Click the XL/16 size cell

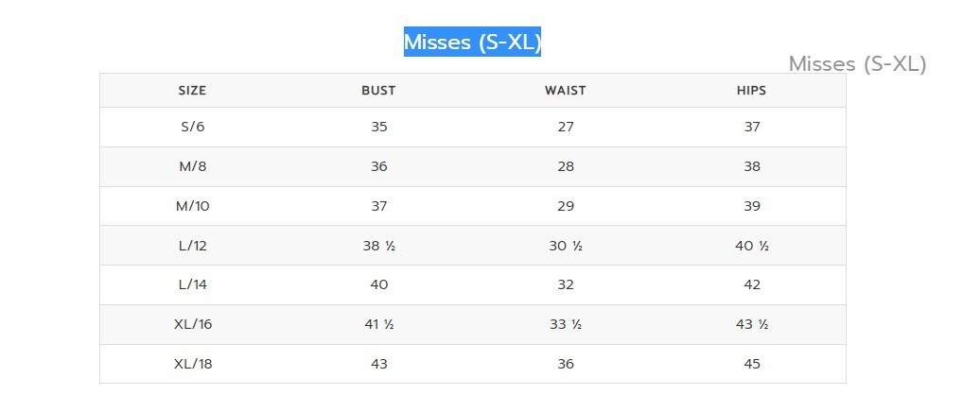coord(193,324)
